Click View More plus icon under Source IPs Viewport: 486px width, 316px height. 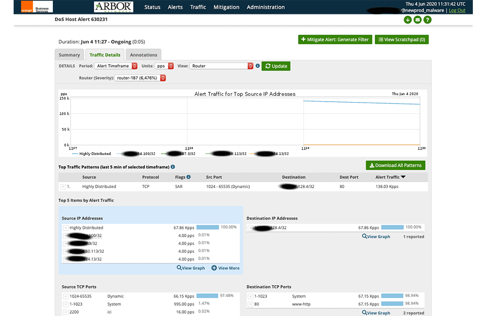(214, 268)
